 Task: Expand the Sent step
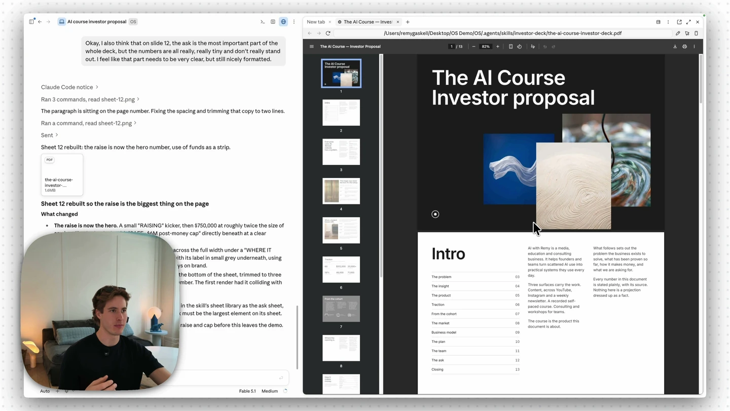pos(50,135)
